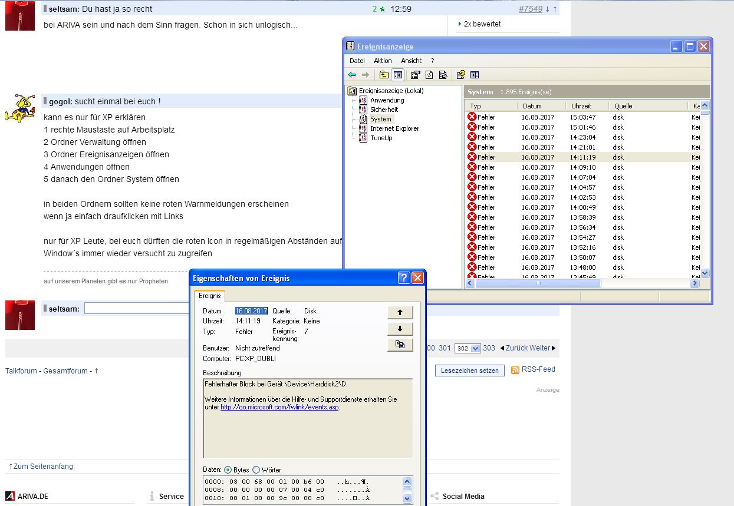Sort by the Datum column header

pos(542,106)
